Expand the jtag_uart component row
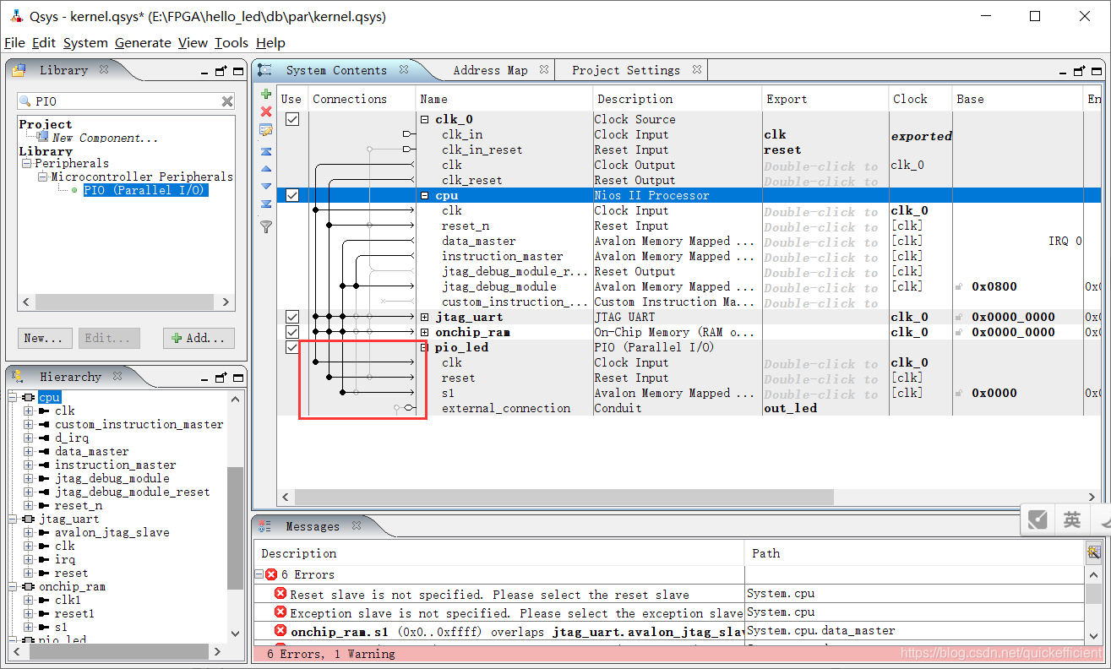 point(424,317)
